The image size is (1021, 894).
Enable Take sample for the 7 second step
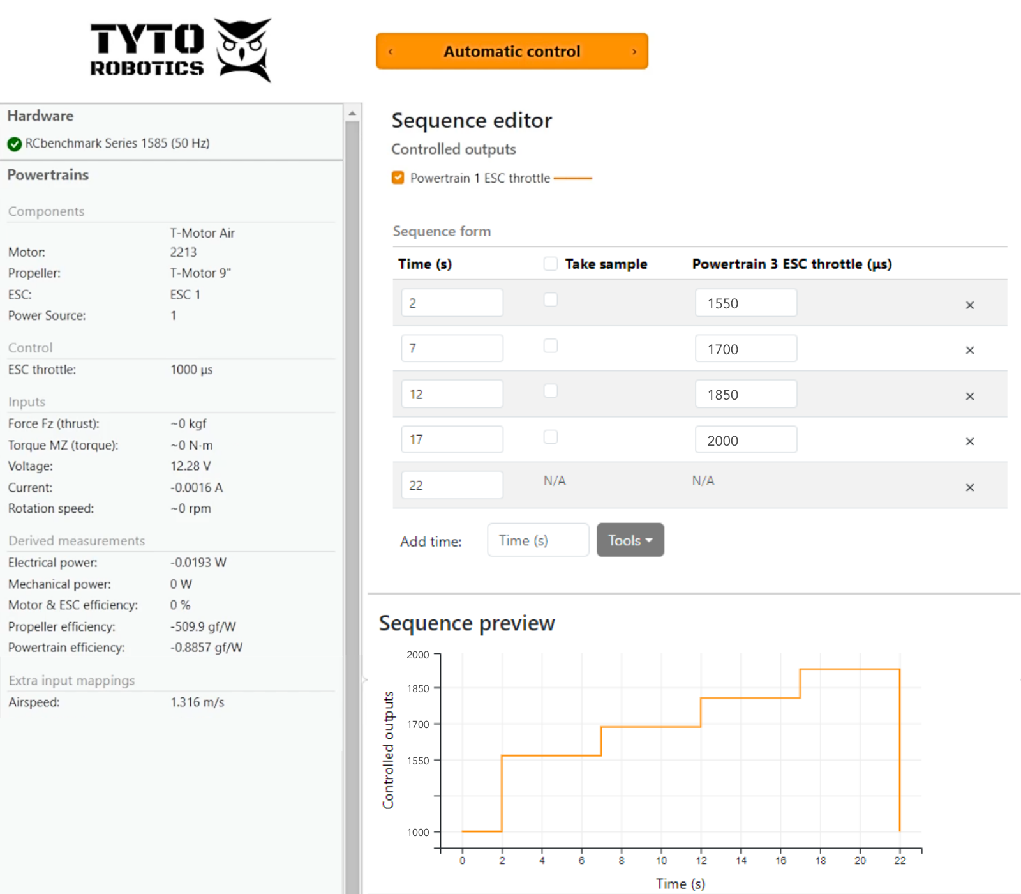click(x=550, y=345)
